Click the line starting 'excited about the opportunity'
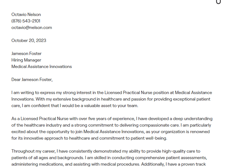 point(110,132)
